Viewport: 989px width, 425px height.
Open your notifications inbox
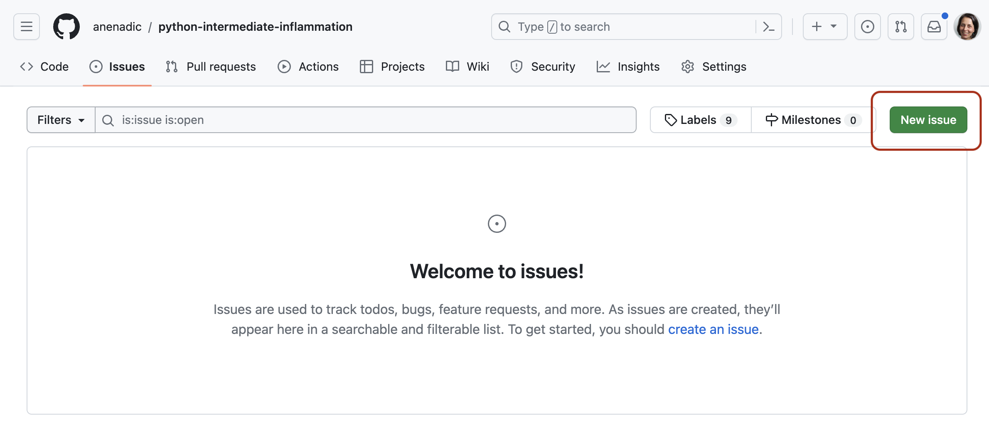click(934, 26)
